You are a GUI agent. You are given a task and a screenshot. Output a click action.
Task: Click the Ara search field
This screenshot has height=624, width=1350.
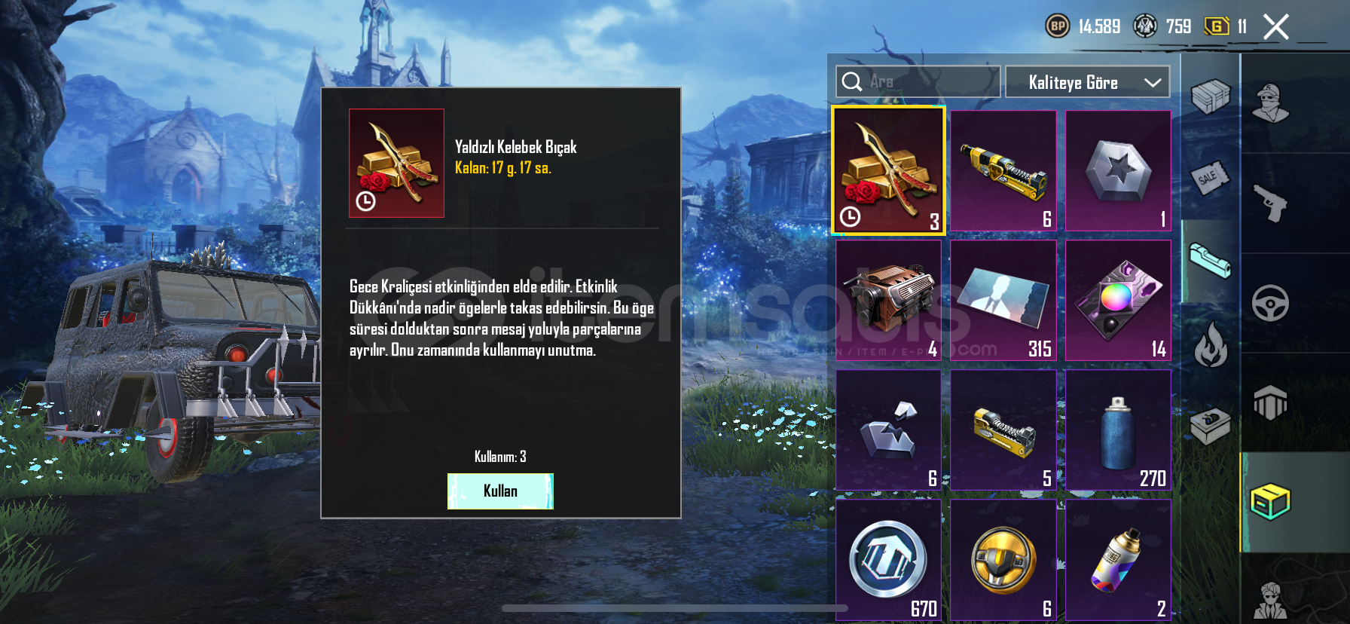click(x=918, y=81)
